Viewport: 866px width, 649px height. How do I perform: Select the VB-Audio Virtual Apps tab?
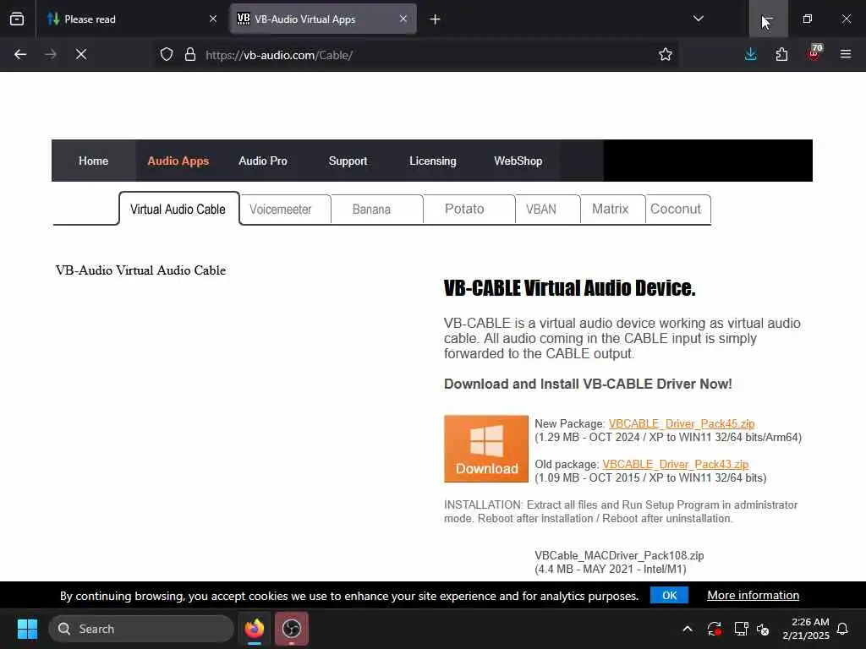pyautogui.click(x=323, y=19)
